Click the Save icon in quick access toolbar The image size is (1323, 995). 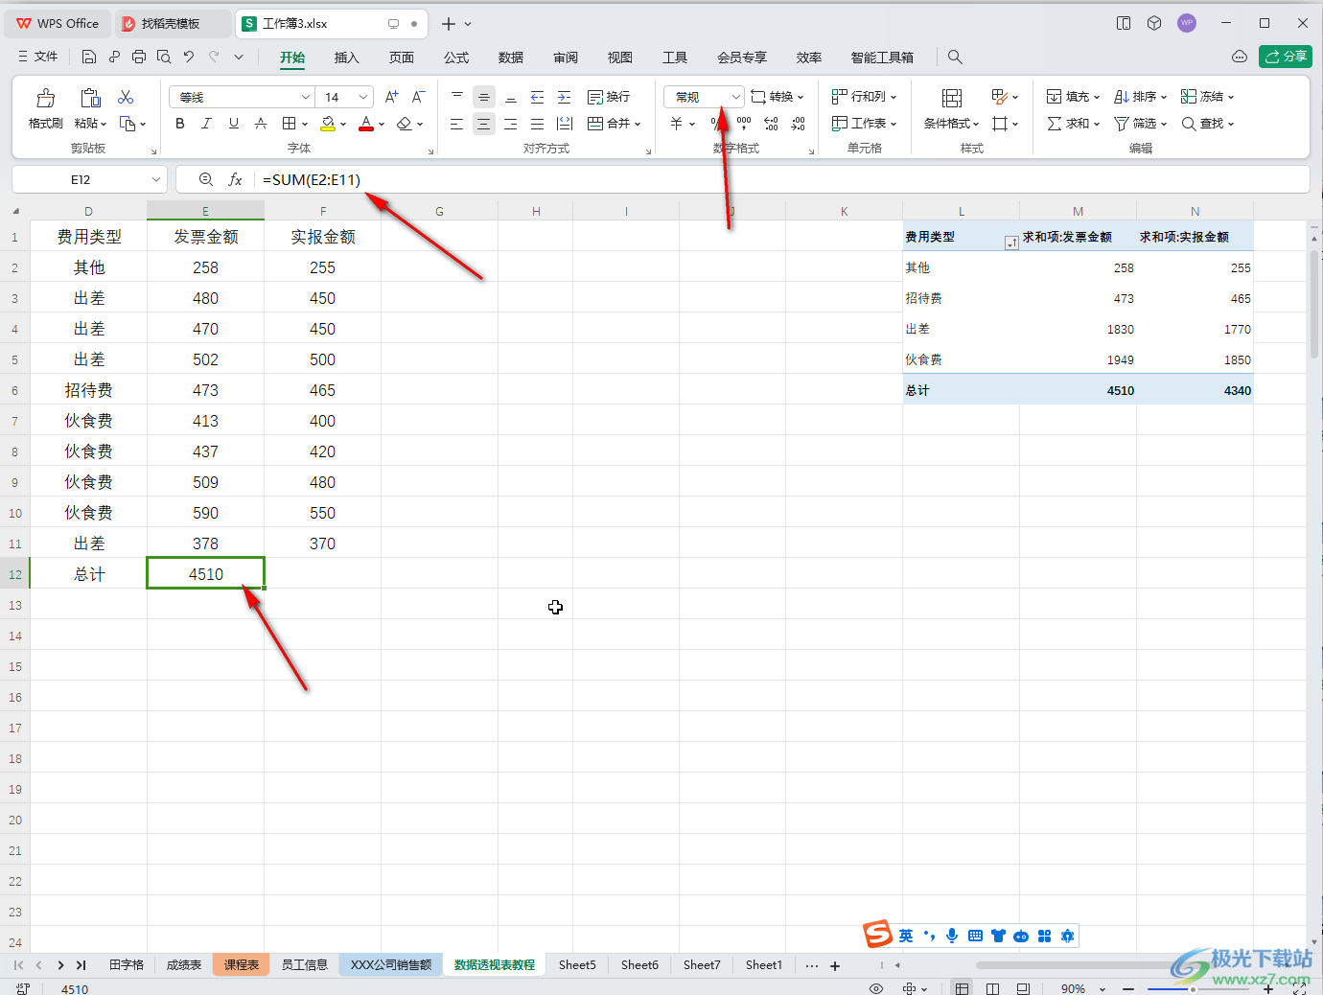89,57
